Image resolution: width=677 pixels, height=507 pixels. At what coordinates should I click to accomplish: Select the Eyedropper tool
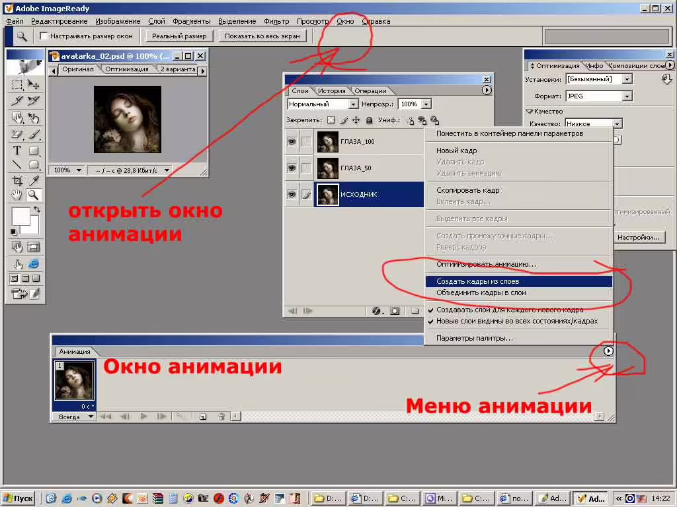(34, 180)
